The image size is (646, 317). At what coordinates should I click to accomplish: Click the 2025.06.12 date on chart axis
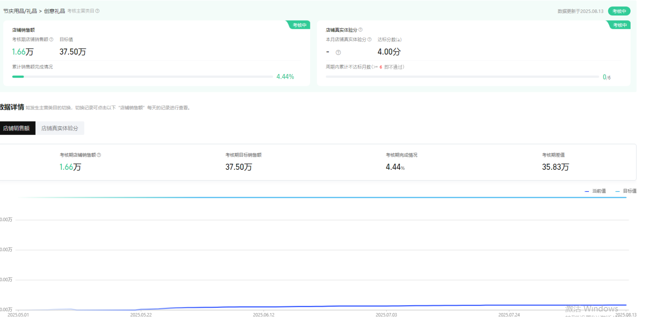[x=264, y=315]
